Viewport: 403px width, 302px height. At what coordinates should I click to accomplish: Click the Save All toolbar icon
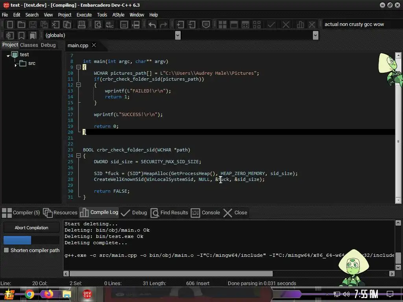[x=44, y=25]
